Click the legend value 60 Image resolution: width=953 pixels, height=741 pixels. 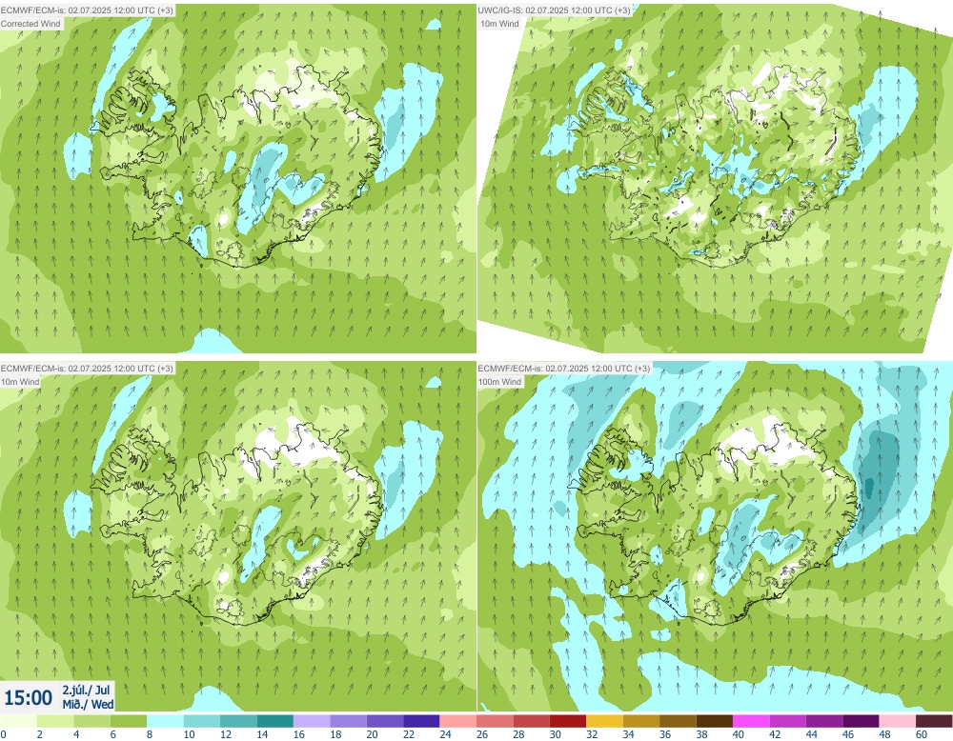point(922,734)
